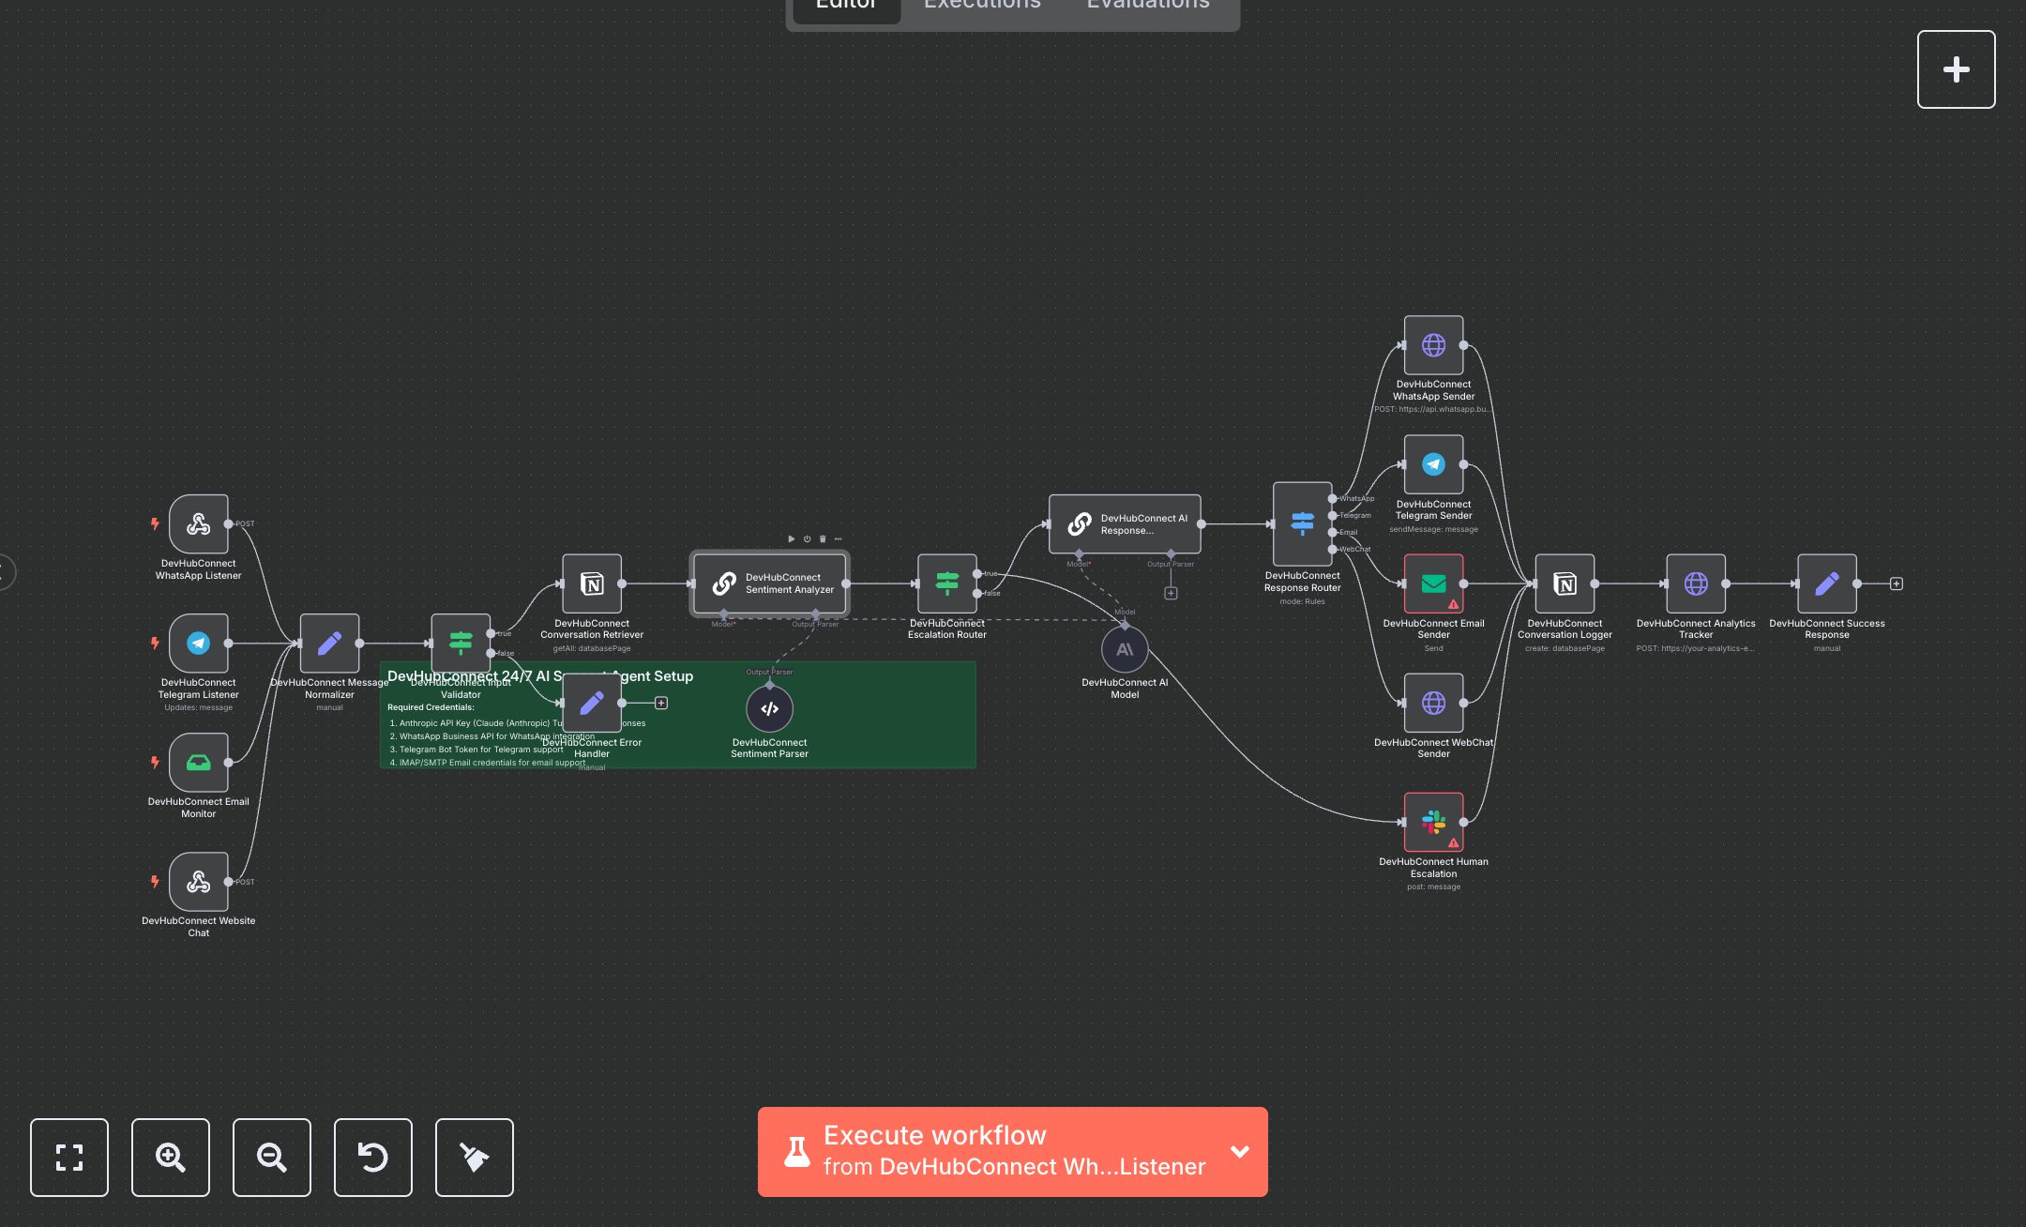Open the Slack Human Escalation node
2026x1227 pixels.
[x=1433, y=823]
